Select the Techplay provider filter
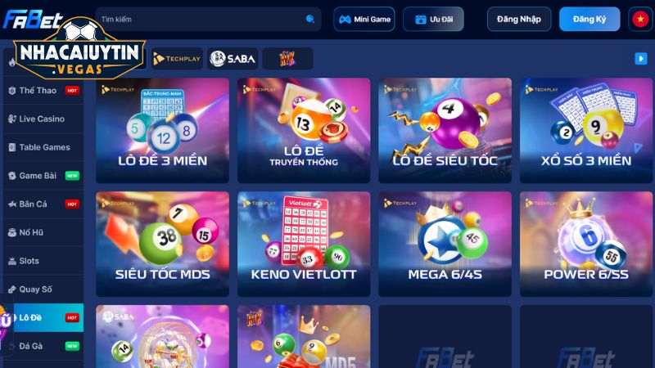This screenshot has height=368, width=655. tap(177, 58)
